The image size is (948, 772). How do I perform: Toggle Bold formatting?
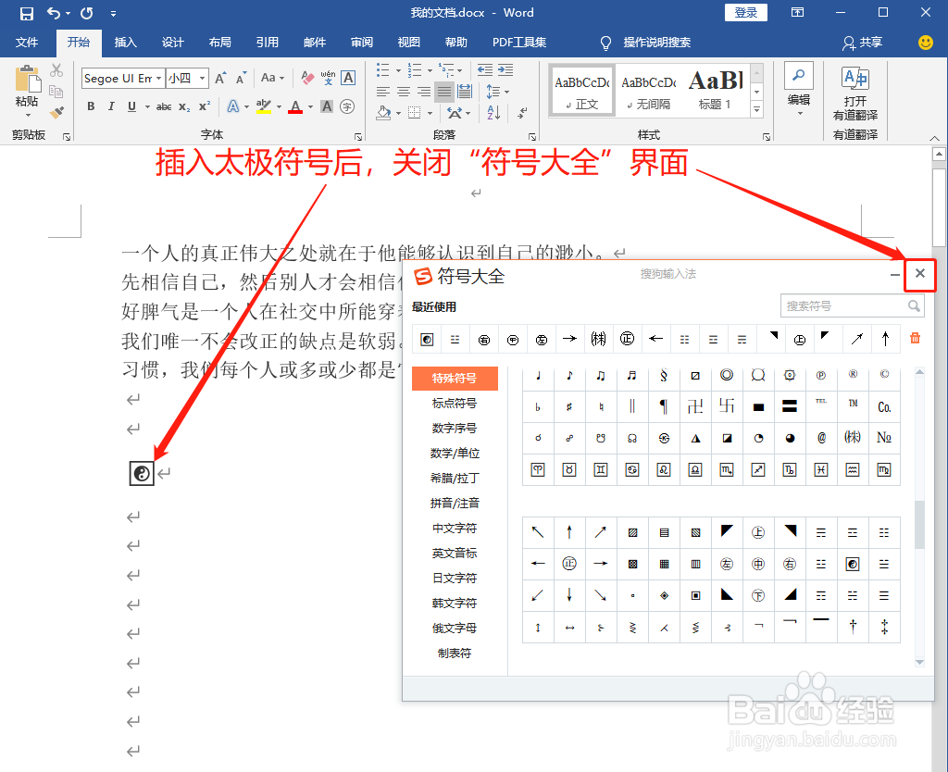[91, 107]
